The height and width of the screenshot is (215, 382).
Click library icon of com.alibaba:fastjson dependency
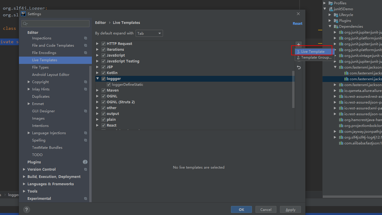[341, 143]
